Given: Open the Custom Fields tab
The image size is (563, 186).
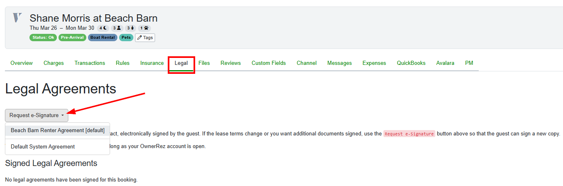Looking at the screenshot, I should pos(268,63).
